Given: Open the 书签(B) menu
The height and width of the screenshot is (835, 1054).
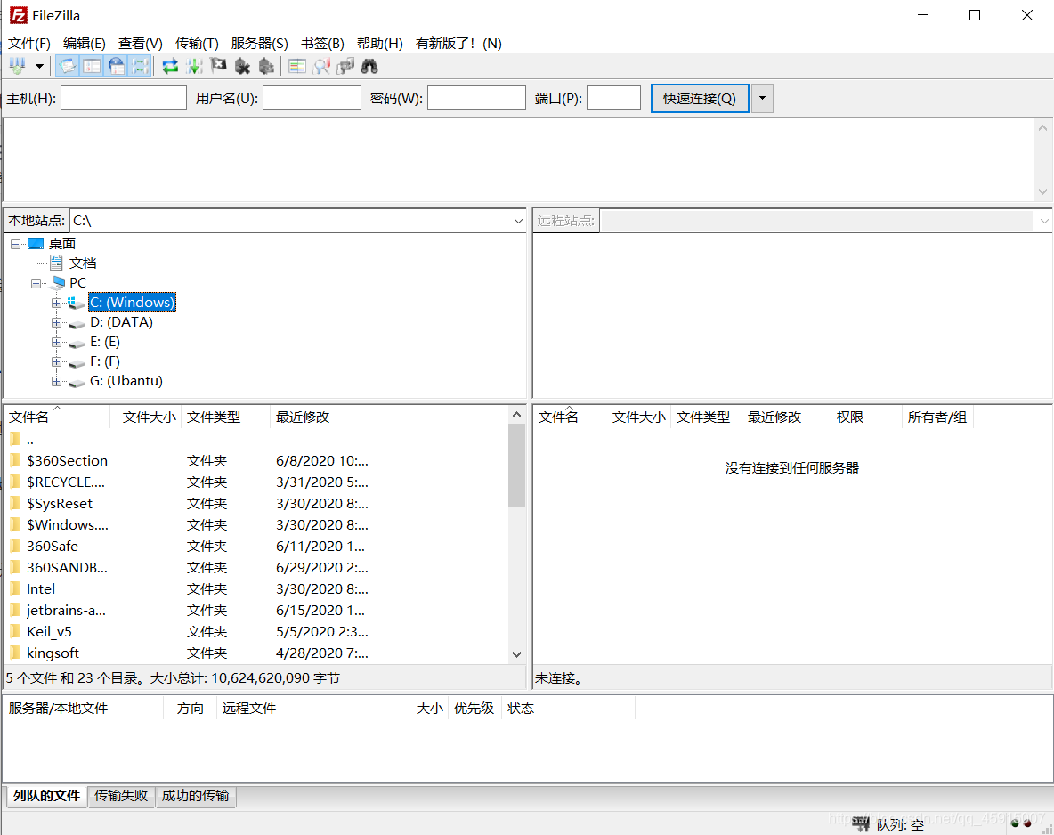Looking at the screenshot, I should [x=322, y=43].
